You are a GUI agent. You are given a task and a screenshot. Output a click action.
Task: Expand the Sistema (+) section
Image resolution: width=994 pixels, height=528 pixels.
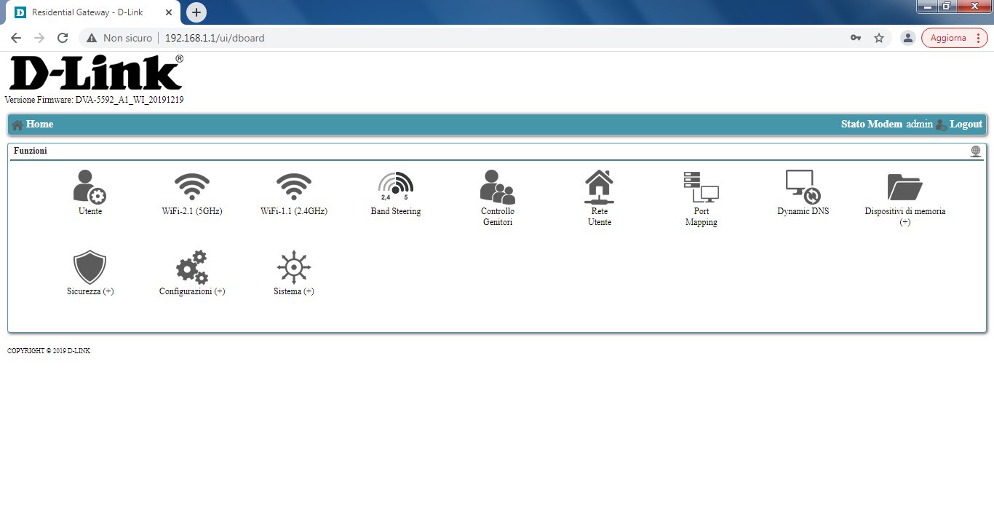294,267
